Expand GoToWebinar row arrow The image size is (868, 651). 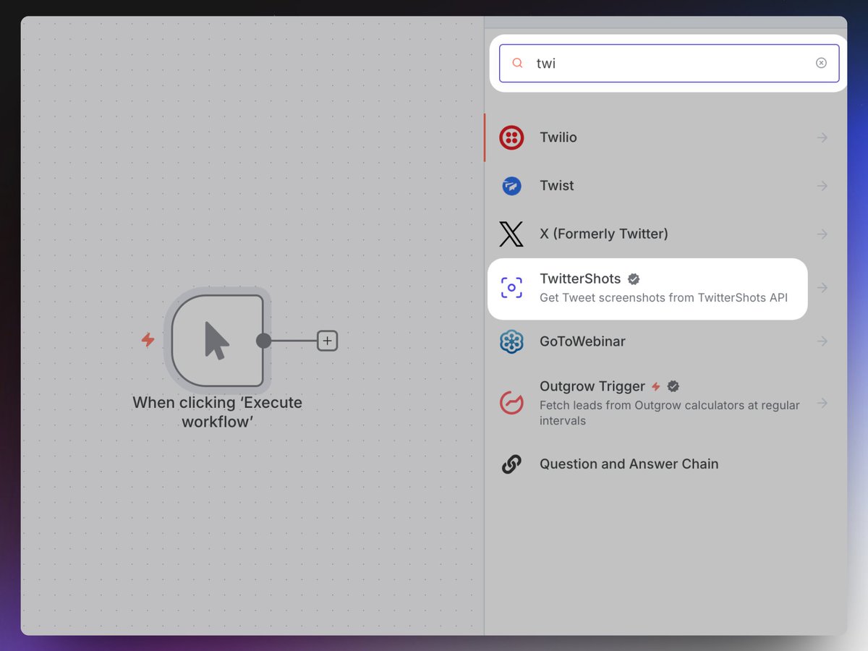tap(822, 341)
